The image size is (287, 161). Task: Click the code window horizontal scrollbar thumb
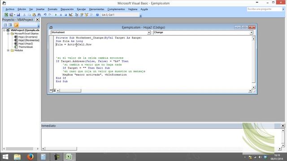tap(70, 90)
